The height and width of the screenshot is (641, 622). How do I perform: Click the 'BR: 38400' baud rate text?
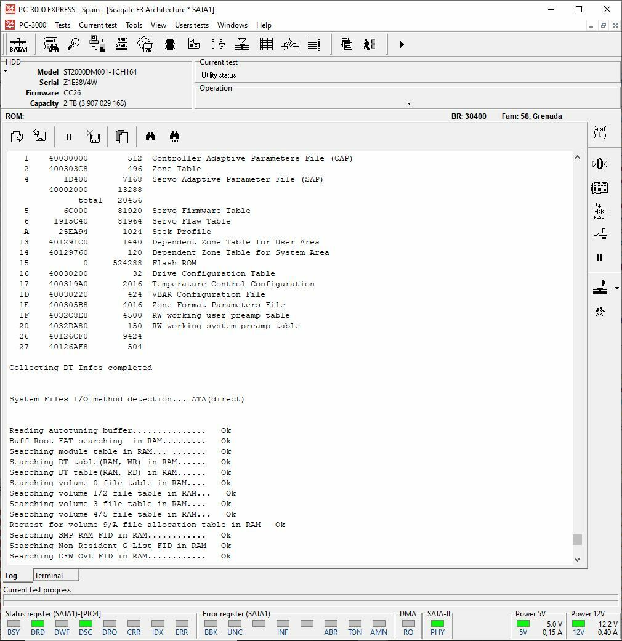point(469,116)
